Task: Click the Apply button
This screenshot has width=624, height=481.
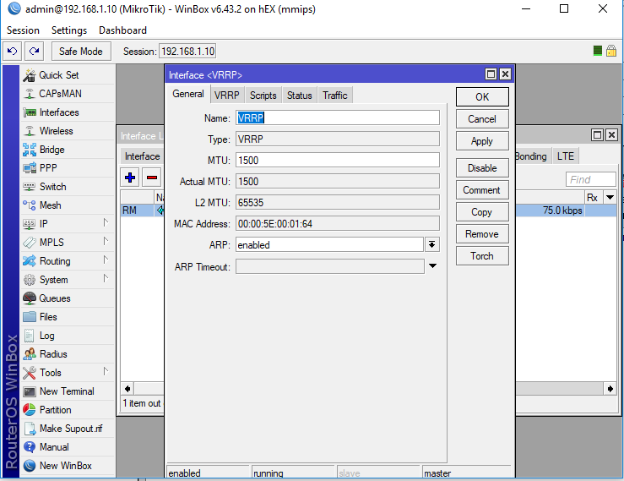Action: [x=482, y=141]
